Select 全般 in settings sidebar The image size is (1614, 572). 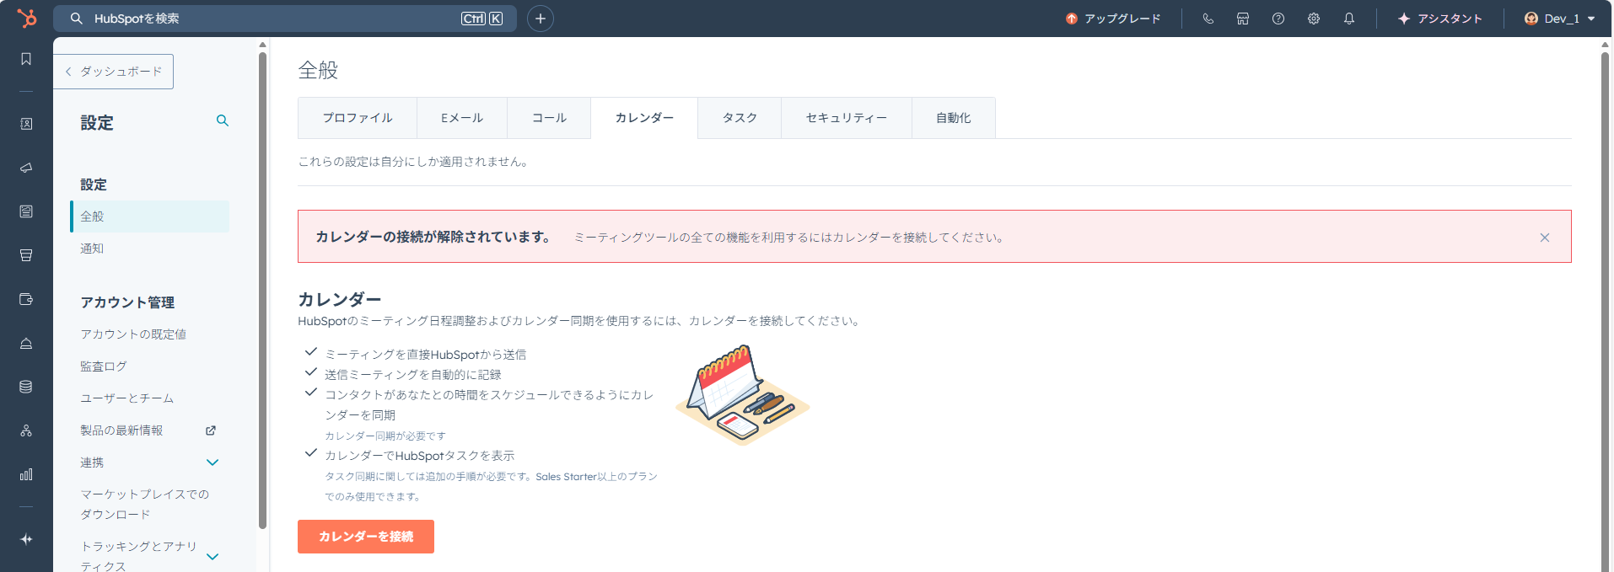[x=150, y=217]
